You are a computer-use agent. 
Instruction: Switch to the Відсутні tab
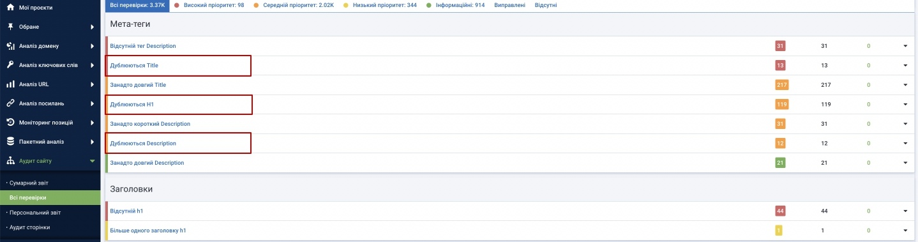pos(546,5)
